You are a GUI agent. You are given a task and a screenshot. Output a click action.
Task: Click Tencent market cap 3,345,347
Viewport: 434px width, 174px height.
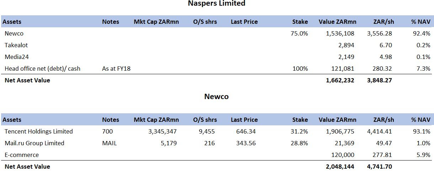click(x=162, y=131)
